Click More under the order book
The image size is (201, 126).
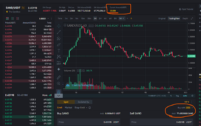[x=47, y=95]
